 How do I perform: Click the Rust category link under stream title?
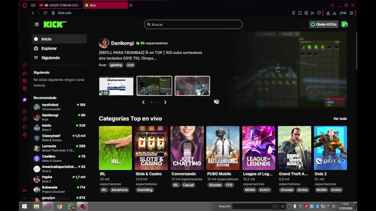pyautogui.click(x=103, y=65)
